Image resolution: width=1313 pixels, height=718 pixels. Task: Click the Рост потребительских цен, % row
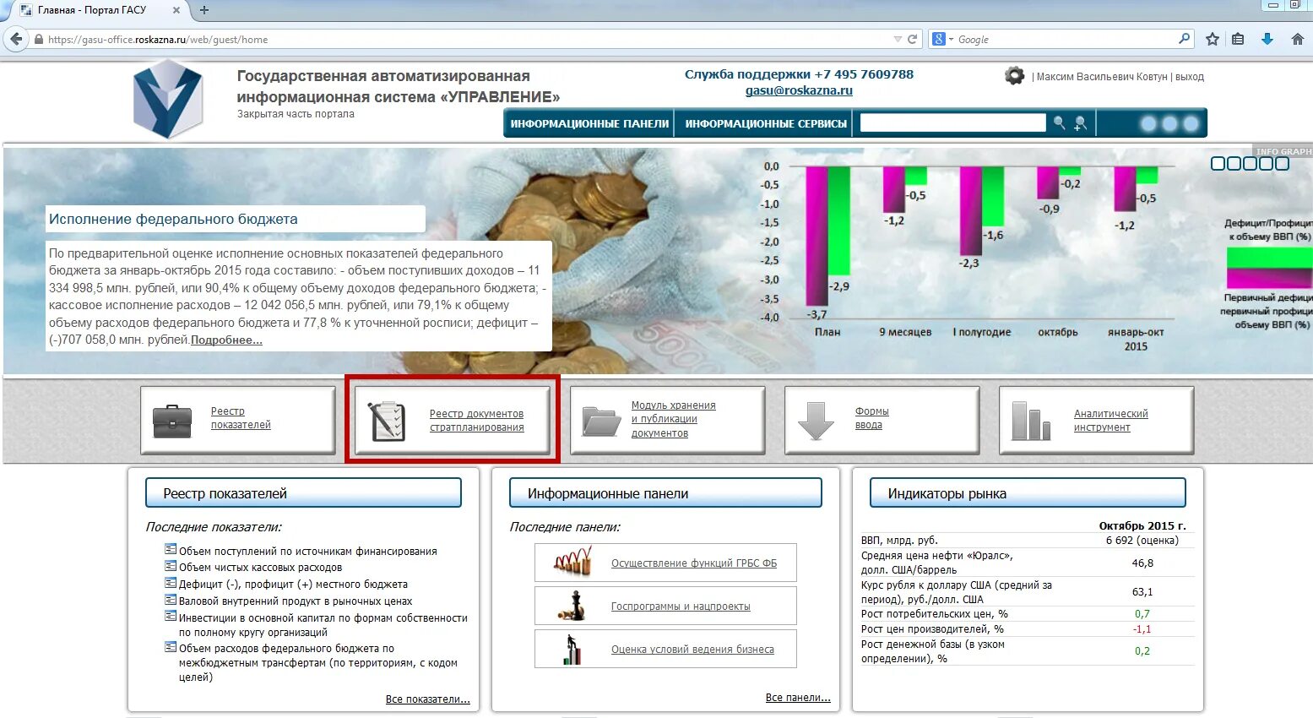(1028, 614)
